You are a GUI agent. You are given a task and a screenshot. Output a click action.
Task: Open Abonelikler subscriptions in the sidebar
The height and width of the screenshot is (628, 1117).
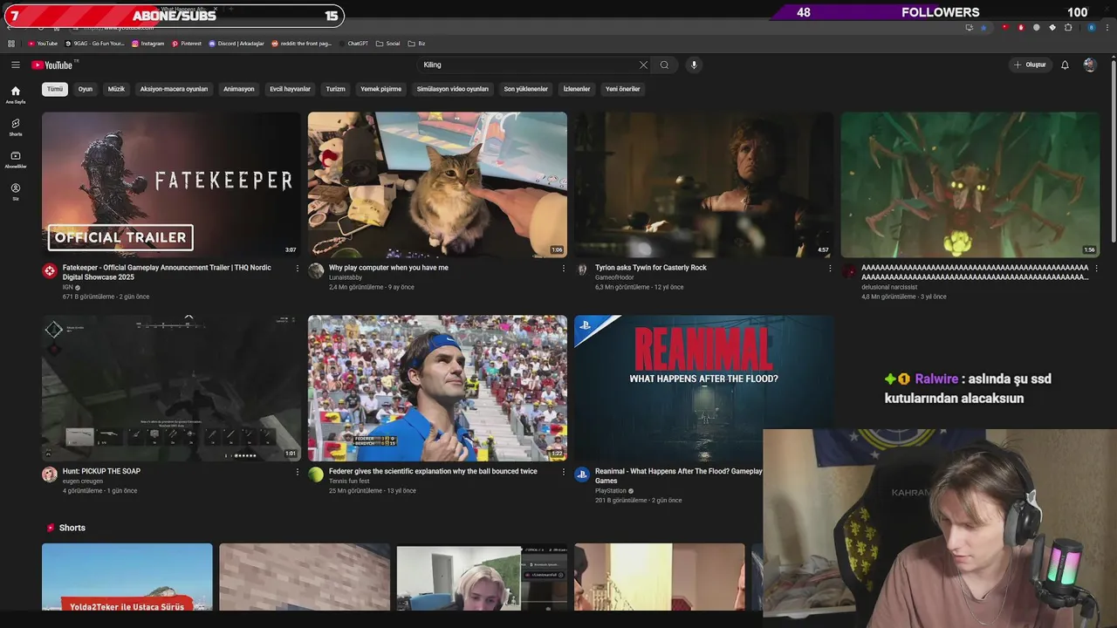(x=15, y=160)
